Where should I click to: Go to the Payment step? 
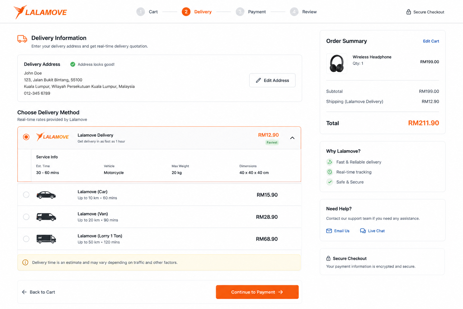tap(251, 12)
